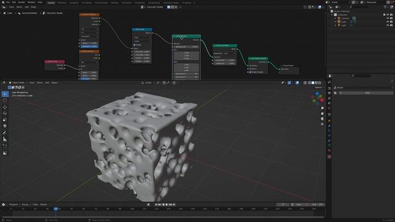Disable Cube in renders camera icon
The image size is (395, 222).
pyautogui.click(x=391, y=22)
